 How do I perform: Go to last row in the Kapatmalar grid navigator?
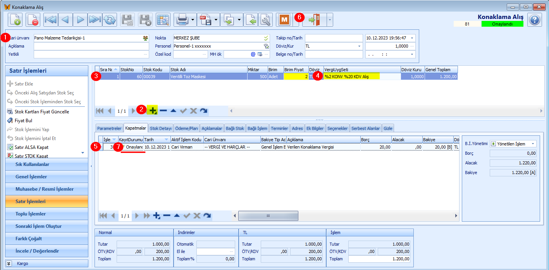pos(147,216)
